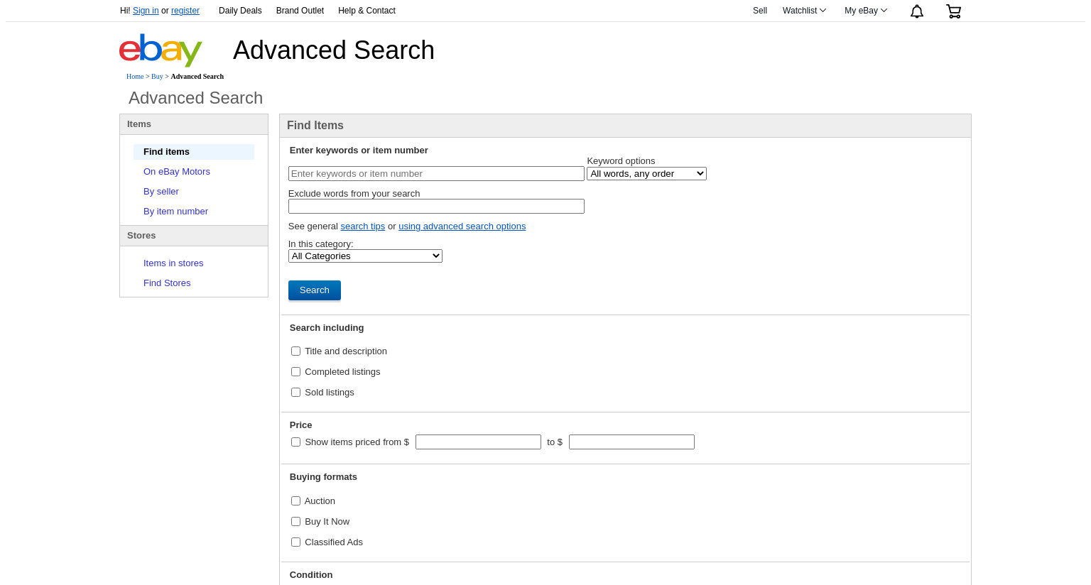1091x585 pixels.
Task: Click the Buying formats heading
Action: [x=323, y=477]
